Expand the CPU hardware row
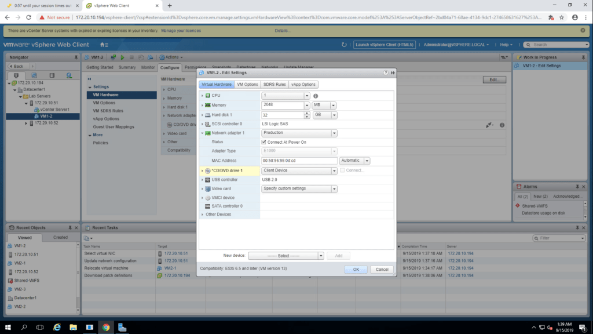 (202, 96)
